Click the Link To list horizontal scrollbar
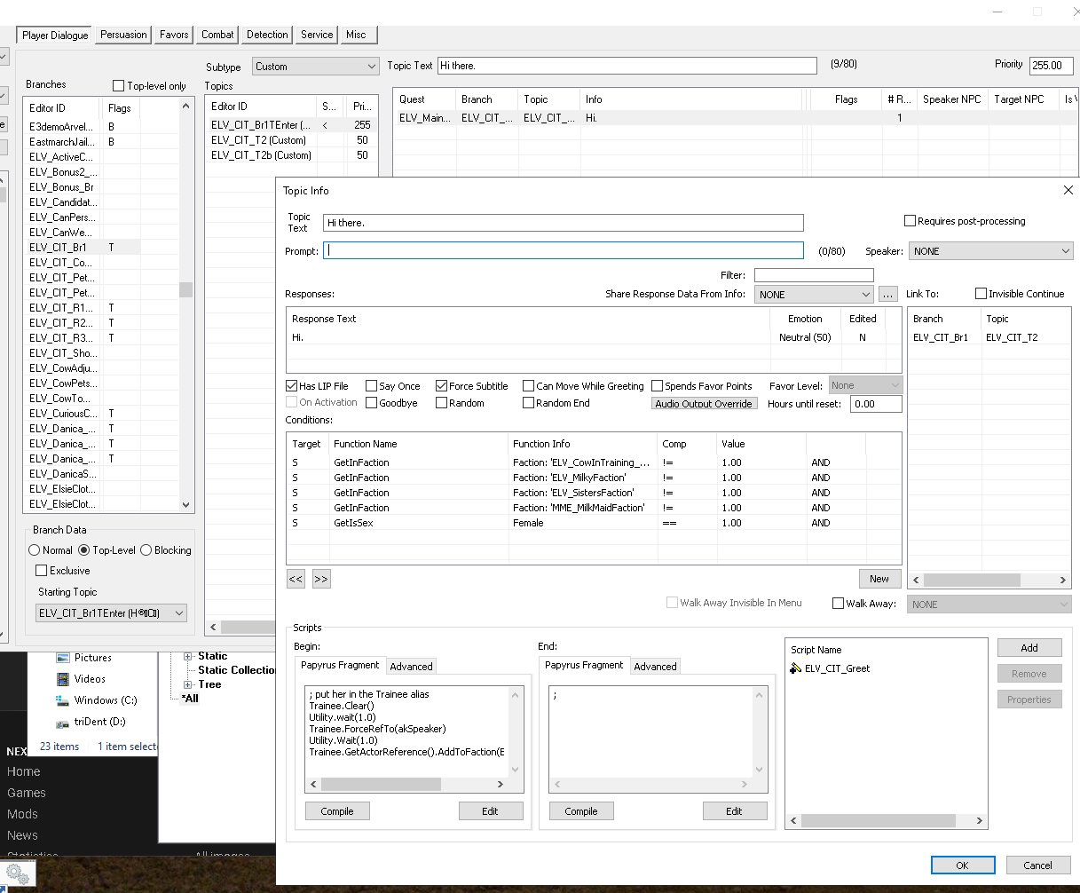Screen dimensions: 1080x893 point(989,580)
